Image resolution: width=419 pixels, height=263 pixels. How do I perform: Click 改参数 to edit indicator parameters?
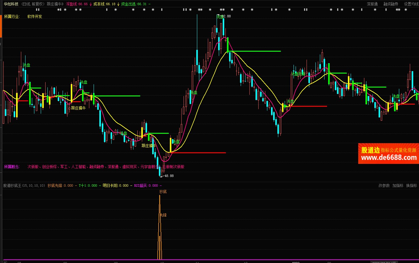(x=384, y=185)
